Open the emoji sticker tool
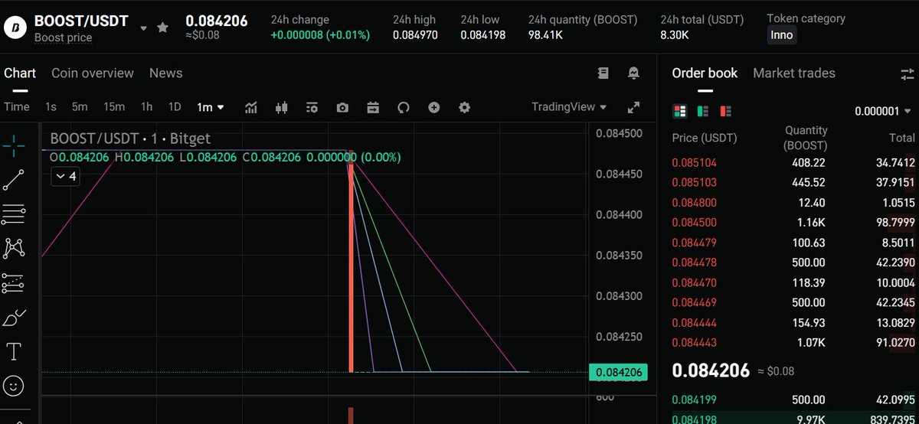This screenshot has height=424, width=919. 14,385
